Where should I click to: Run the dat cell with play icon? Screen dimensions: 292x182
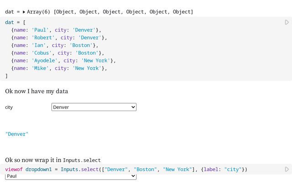point(287,22)
